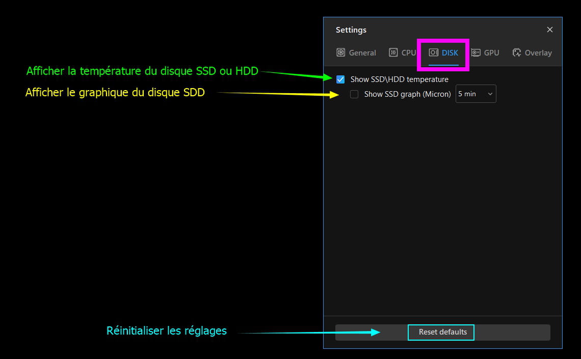Click the CPU tab's chip icon

(393, 52)
